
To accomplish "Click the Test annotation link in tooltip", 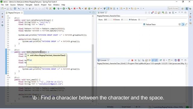I will point(30,60).
